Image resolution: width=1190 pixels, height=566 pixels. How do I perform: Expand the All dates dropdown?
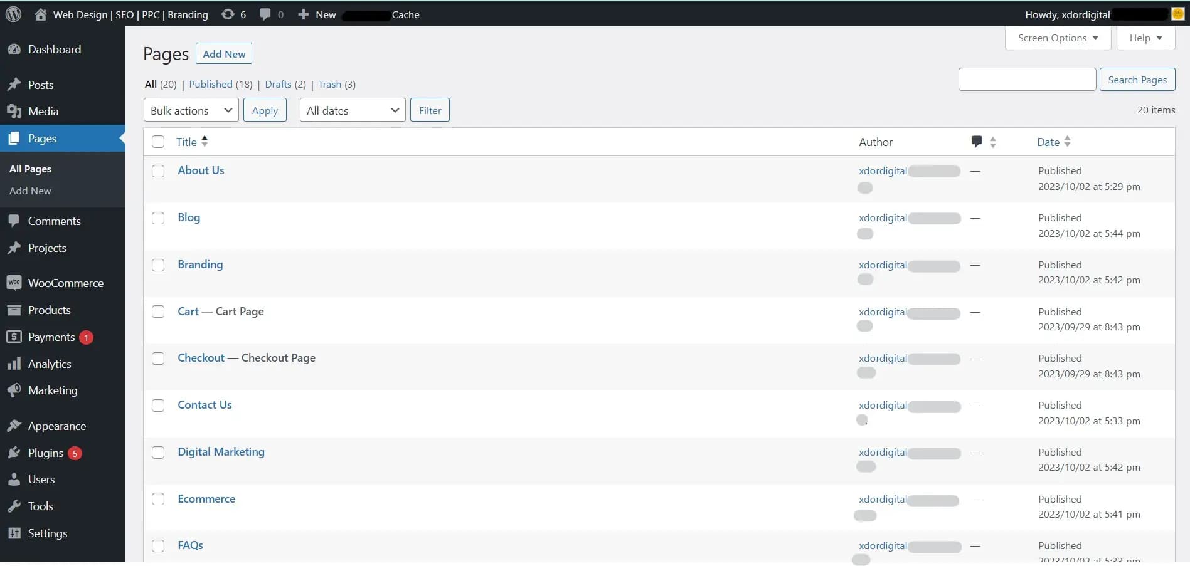[352, 110]
